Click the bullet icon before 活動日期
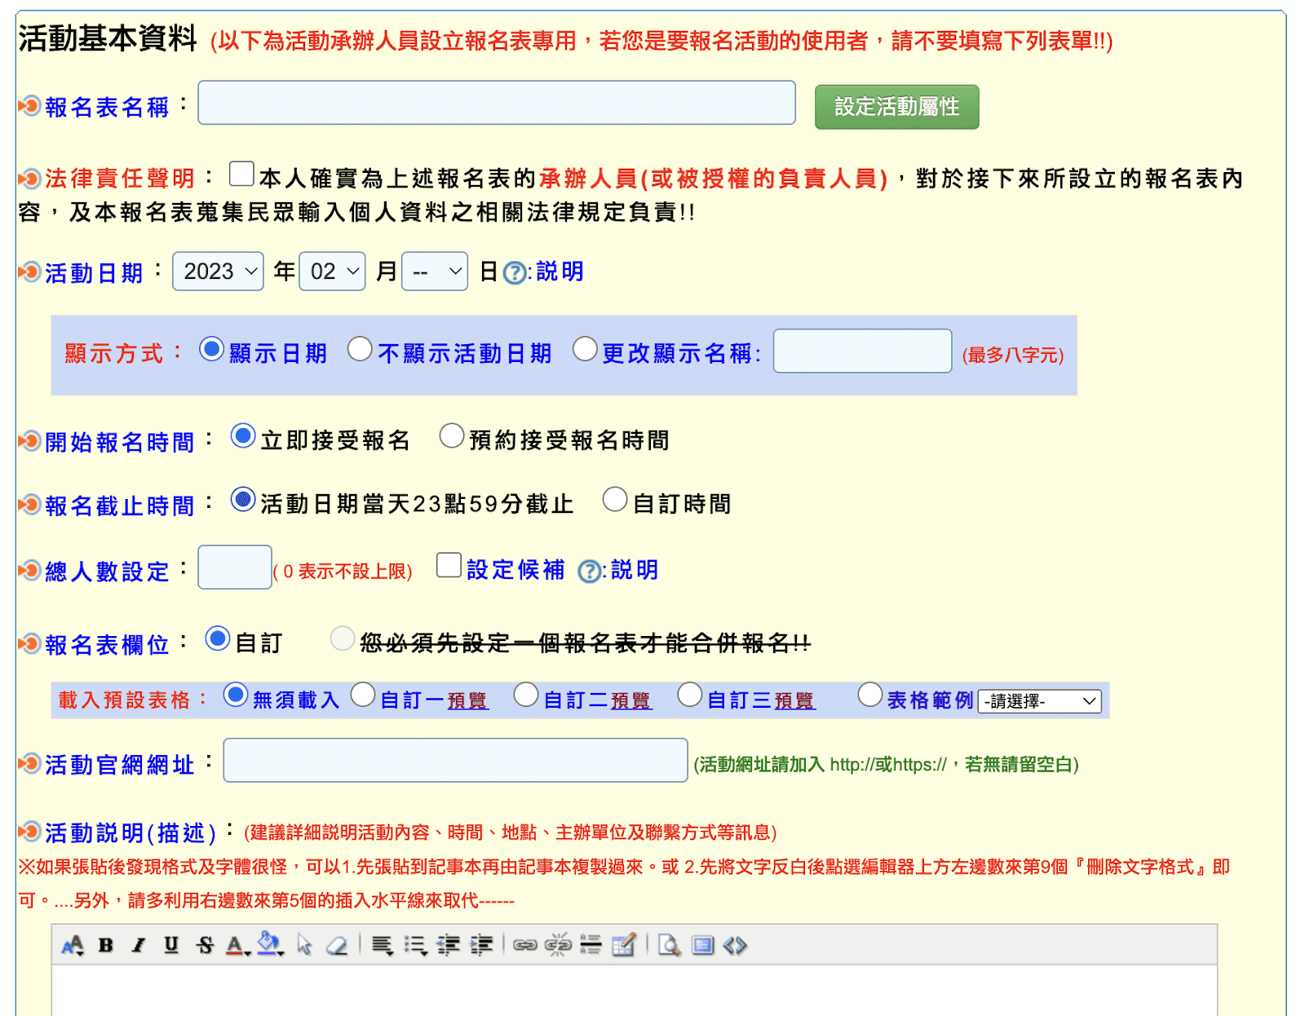1305x1016 pixels. click(30, 272)
